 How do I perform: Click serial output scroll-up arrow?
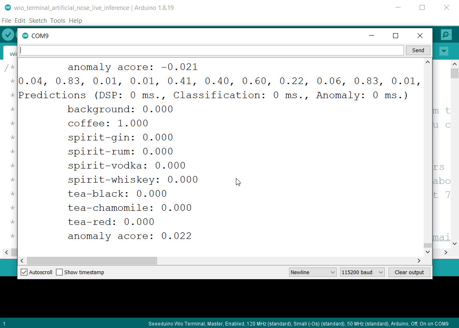click(427, 62)
